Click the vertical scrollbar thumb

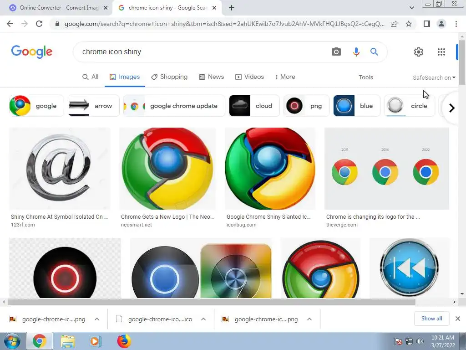(x=462, y=62)
